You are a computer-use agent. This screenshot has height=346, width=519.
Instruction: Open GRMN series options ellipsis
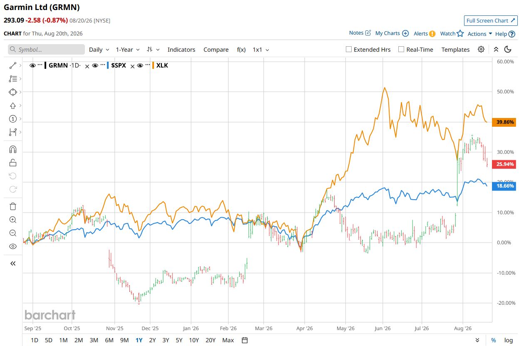click(40, 65)
